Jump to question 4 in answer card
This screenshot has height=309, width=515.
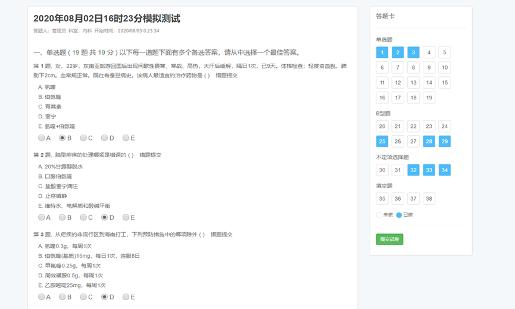[x=429, y=52]
